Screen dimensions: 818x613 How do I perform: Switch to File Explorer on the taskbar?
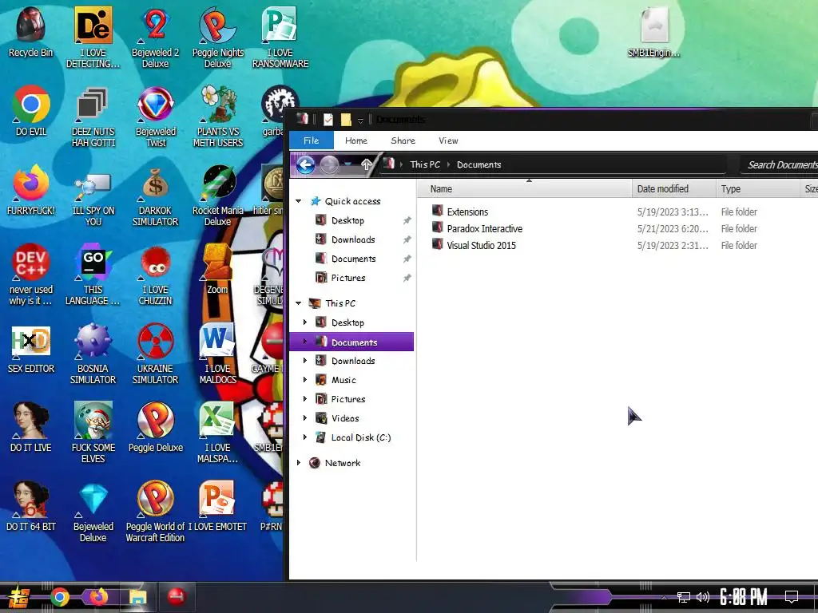pos(137,597)
